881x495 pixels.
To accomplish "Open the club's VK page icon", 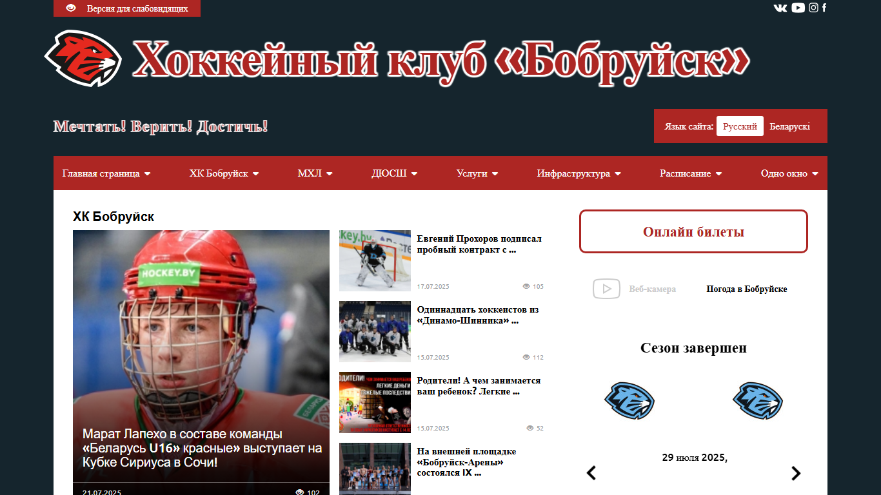I will [780, 8].
